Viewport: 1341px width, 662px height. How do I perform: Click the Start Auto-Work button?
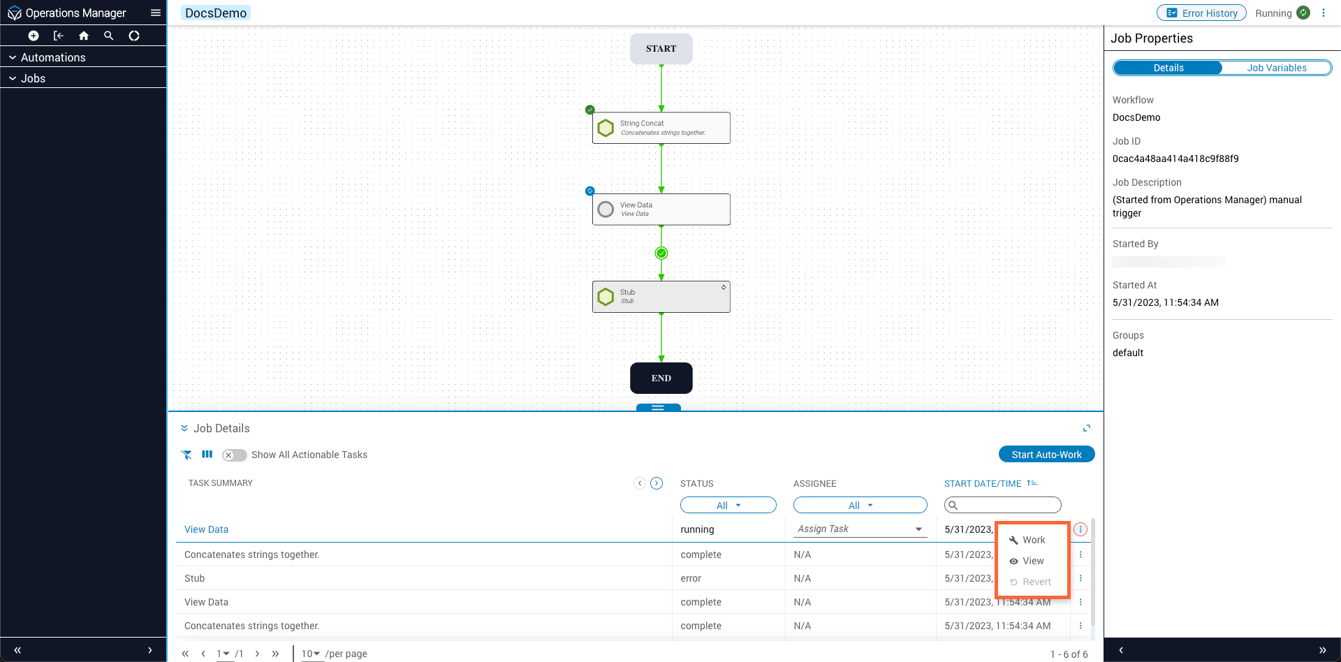click(x=1046, y=455)
